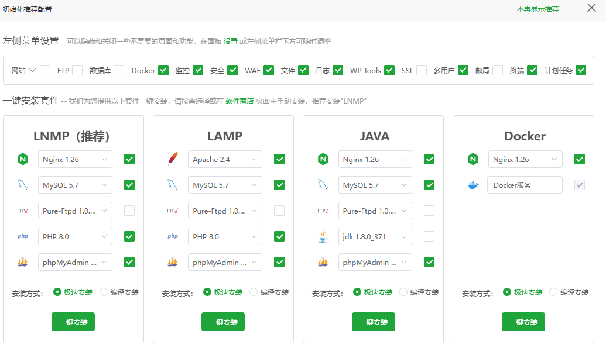606x351 pixels.
Task: Click the MySQL dolphin icon in the LNMP card
Action: click(x=23, y=185)
